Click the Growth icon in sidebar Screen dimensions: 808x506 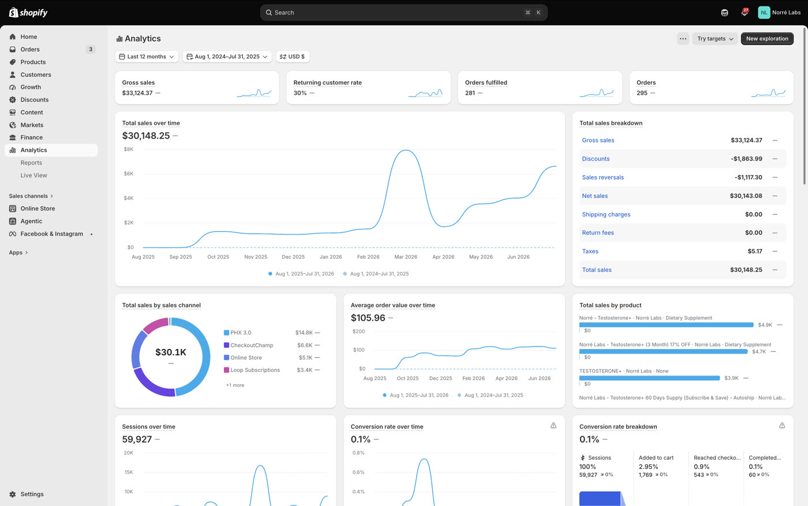[13, 87]
